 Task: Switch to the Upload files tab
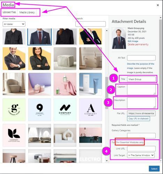[9, 12]
